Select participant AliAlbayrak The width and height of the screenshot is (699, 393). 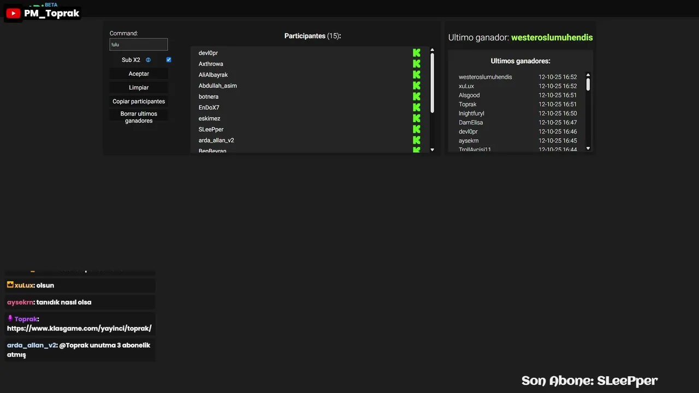213,75
